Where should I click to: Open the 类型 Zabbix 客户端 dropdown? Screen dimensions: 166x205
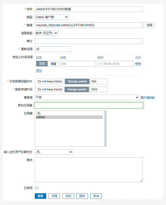52,17
